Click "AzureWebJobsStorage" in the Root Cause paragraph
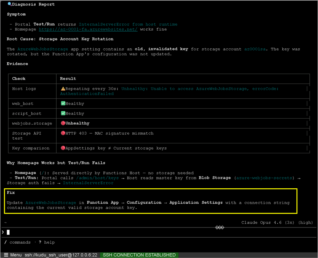This screenshot has height=258, width=318. point(43,49)
